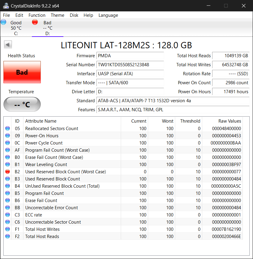Screen dimensions: 253x259
Task: Click status orb of Uncorrectable Sector Count row
Action: pyautogui.click(x=8, y=222)
